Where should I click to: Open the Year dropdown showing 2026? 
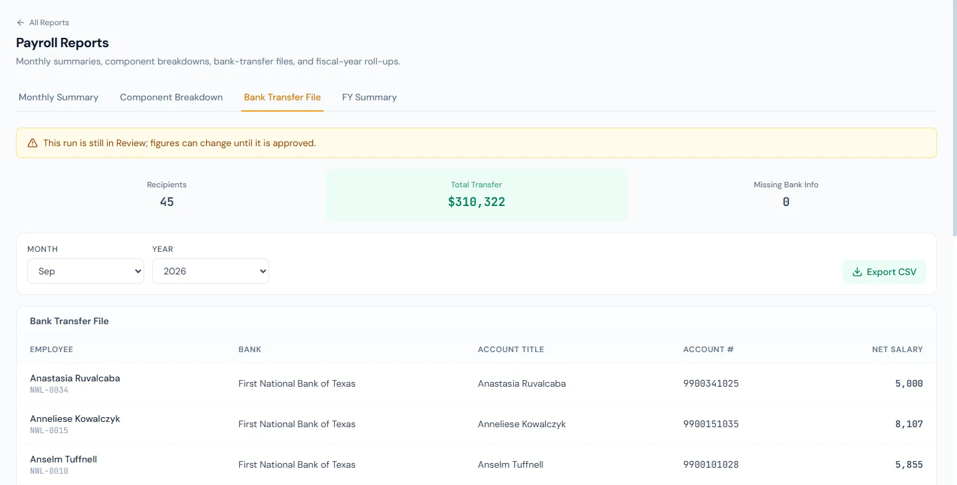click(211, 271)
